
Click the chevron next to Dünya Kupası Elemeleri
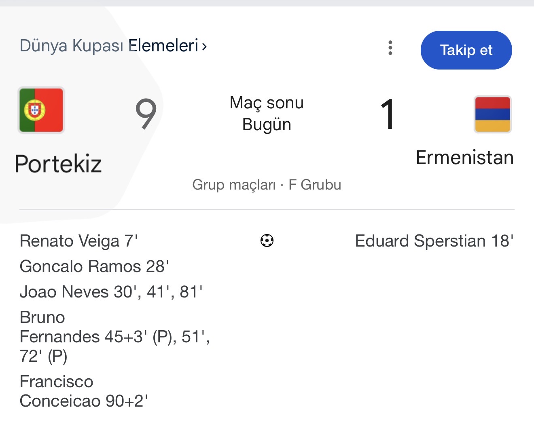click(204, 46)
